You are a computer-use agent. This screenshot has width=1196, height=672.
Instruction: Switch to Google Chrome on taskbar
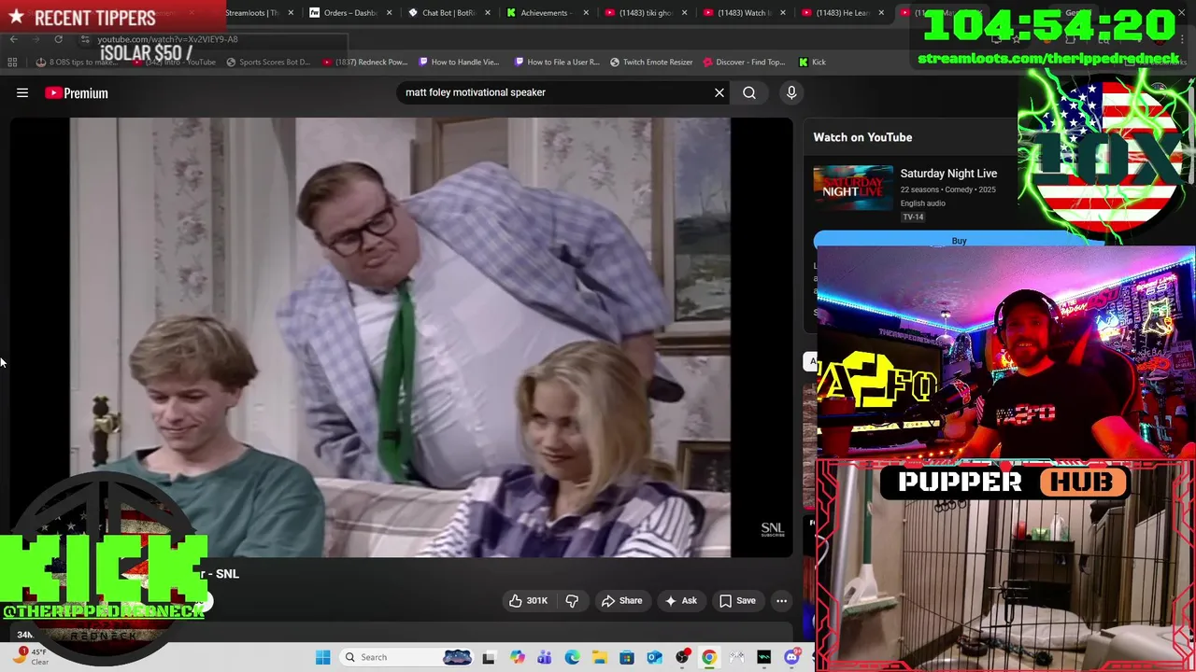point(709,657)
